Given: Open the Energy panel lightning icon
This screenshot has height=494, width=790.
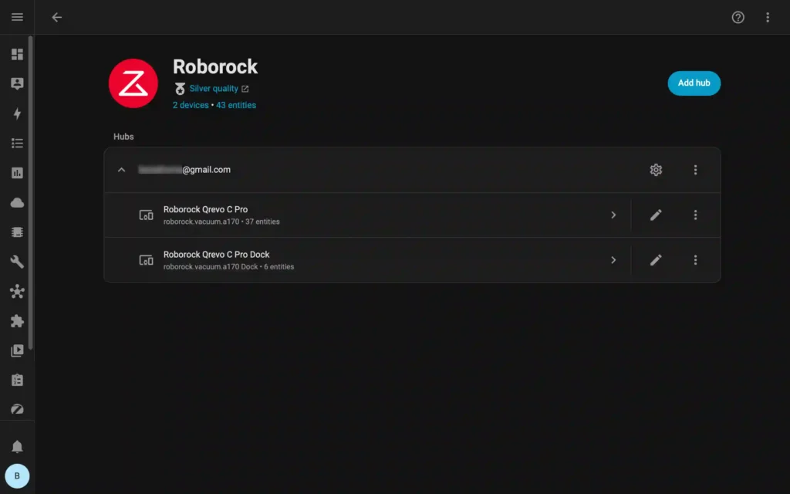Looking at the screenshot, I should 17,113.
